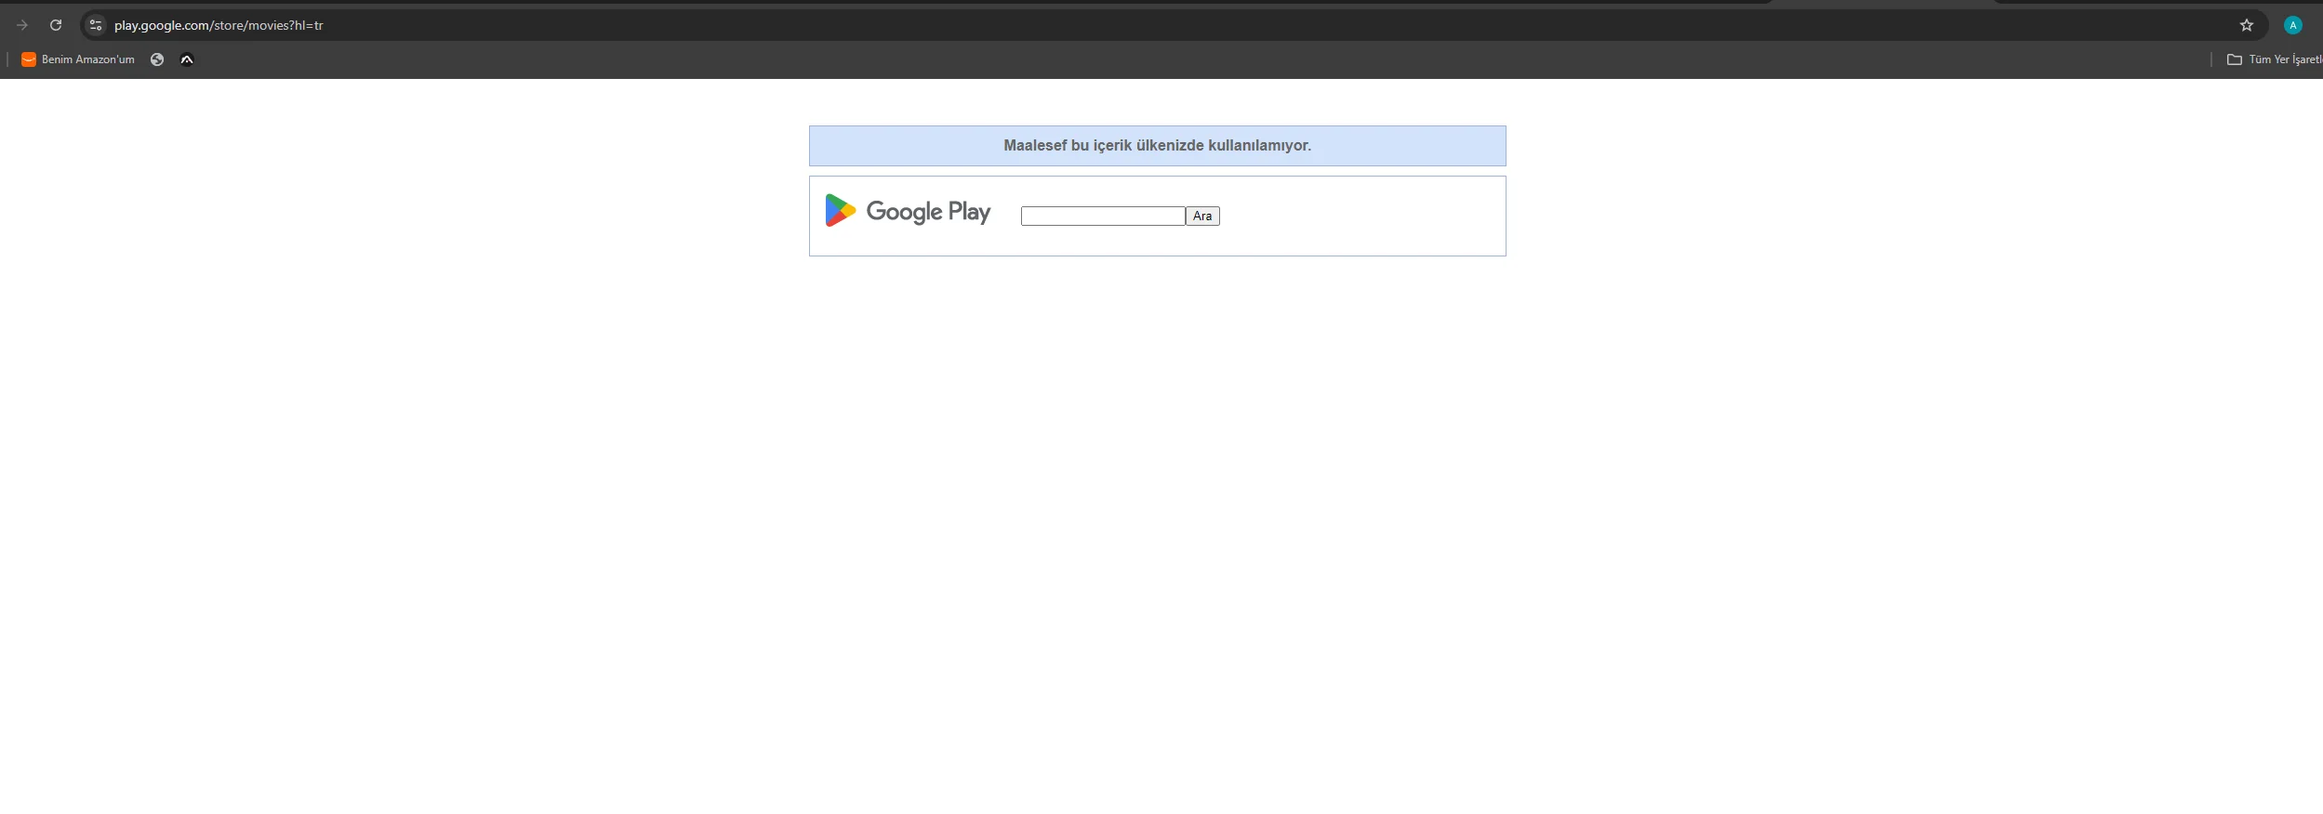
Task: Open the site information icon
Action: pos(95,25)
